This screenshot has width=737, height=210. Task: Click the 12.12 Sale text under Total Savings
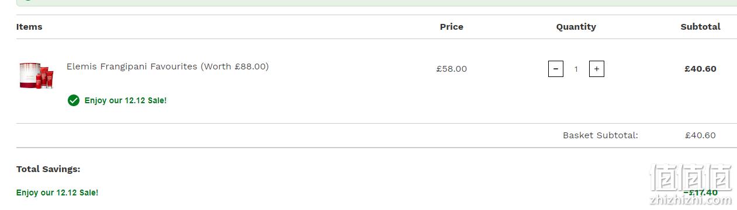click(57, 192)
